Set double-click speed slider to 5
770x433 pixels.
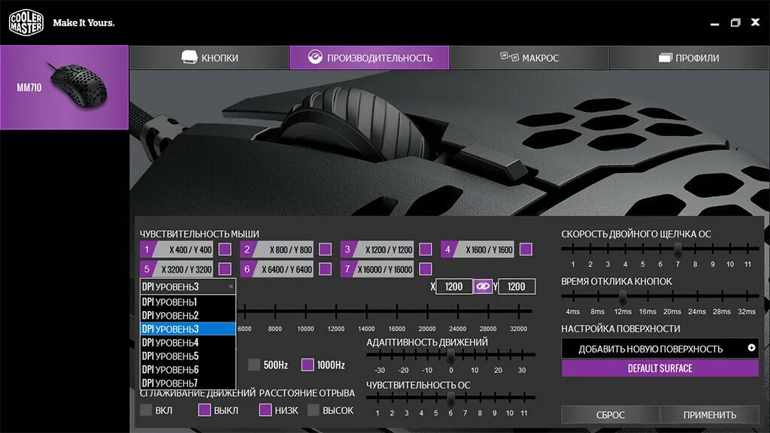click(x=643, y=248)
